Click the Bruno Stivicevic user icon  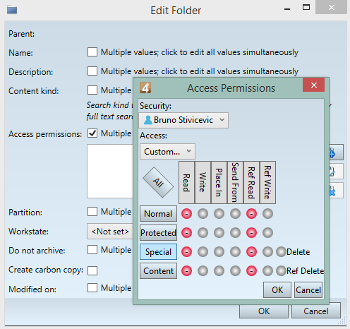148,120
